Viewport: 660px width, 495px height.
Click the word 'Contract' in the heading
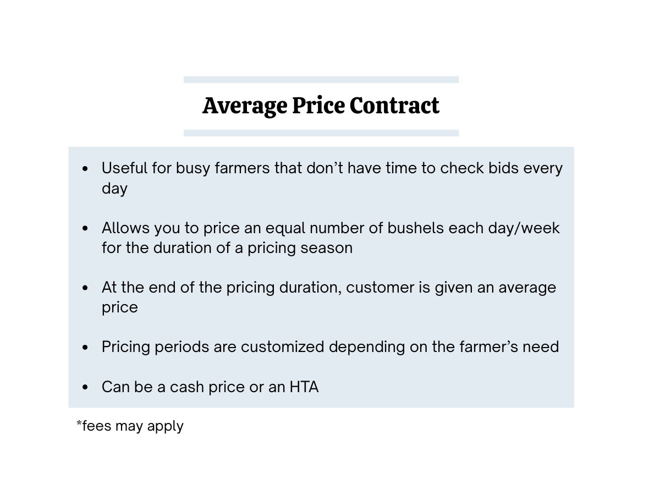pyautogui.click(x=394, y=106)
